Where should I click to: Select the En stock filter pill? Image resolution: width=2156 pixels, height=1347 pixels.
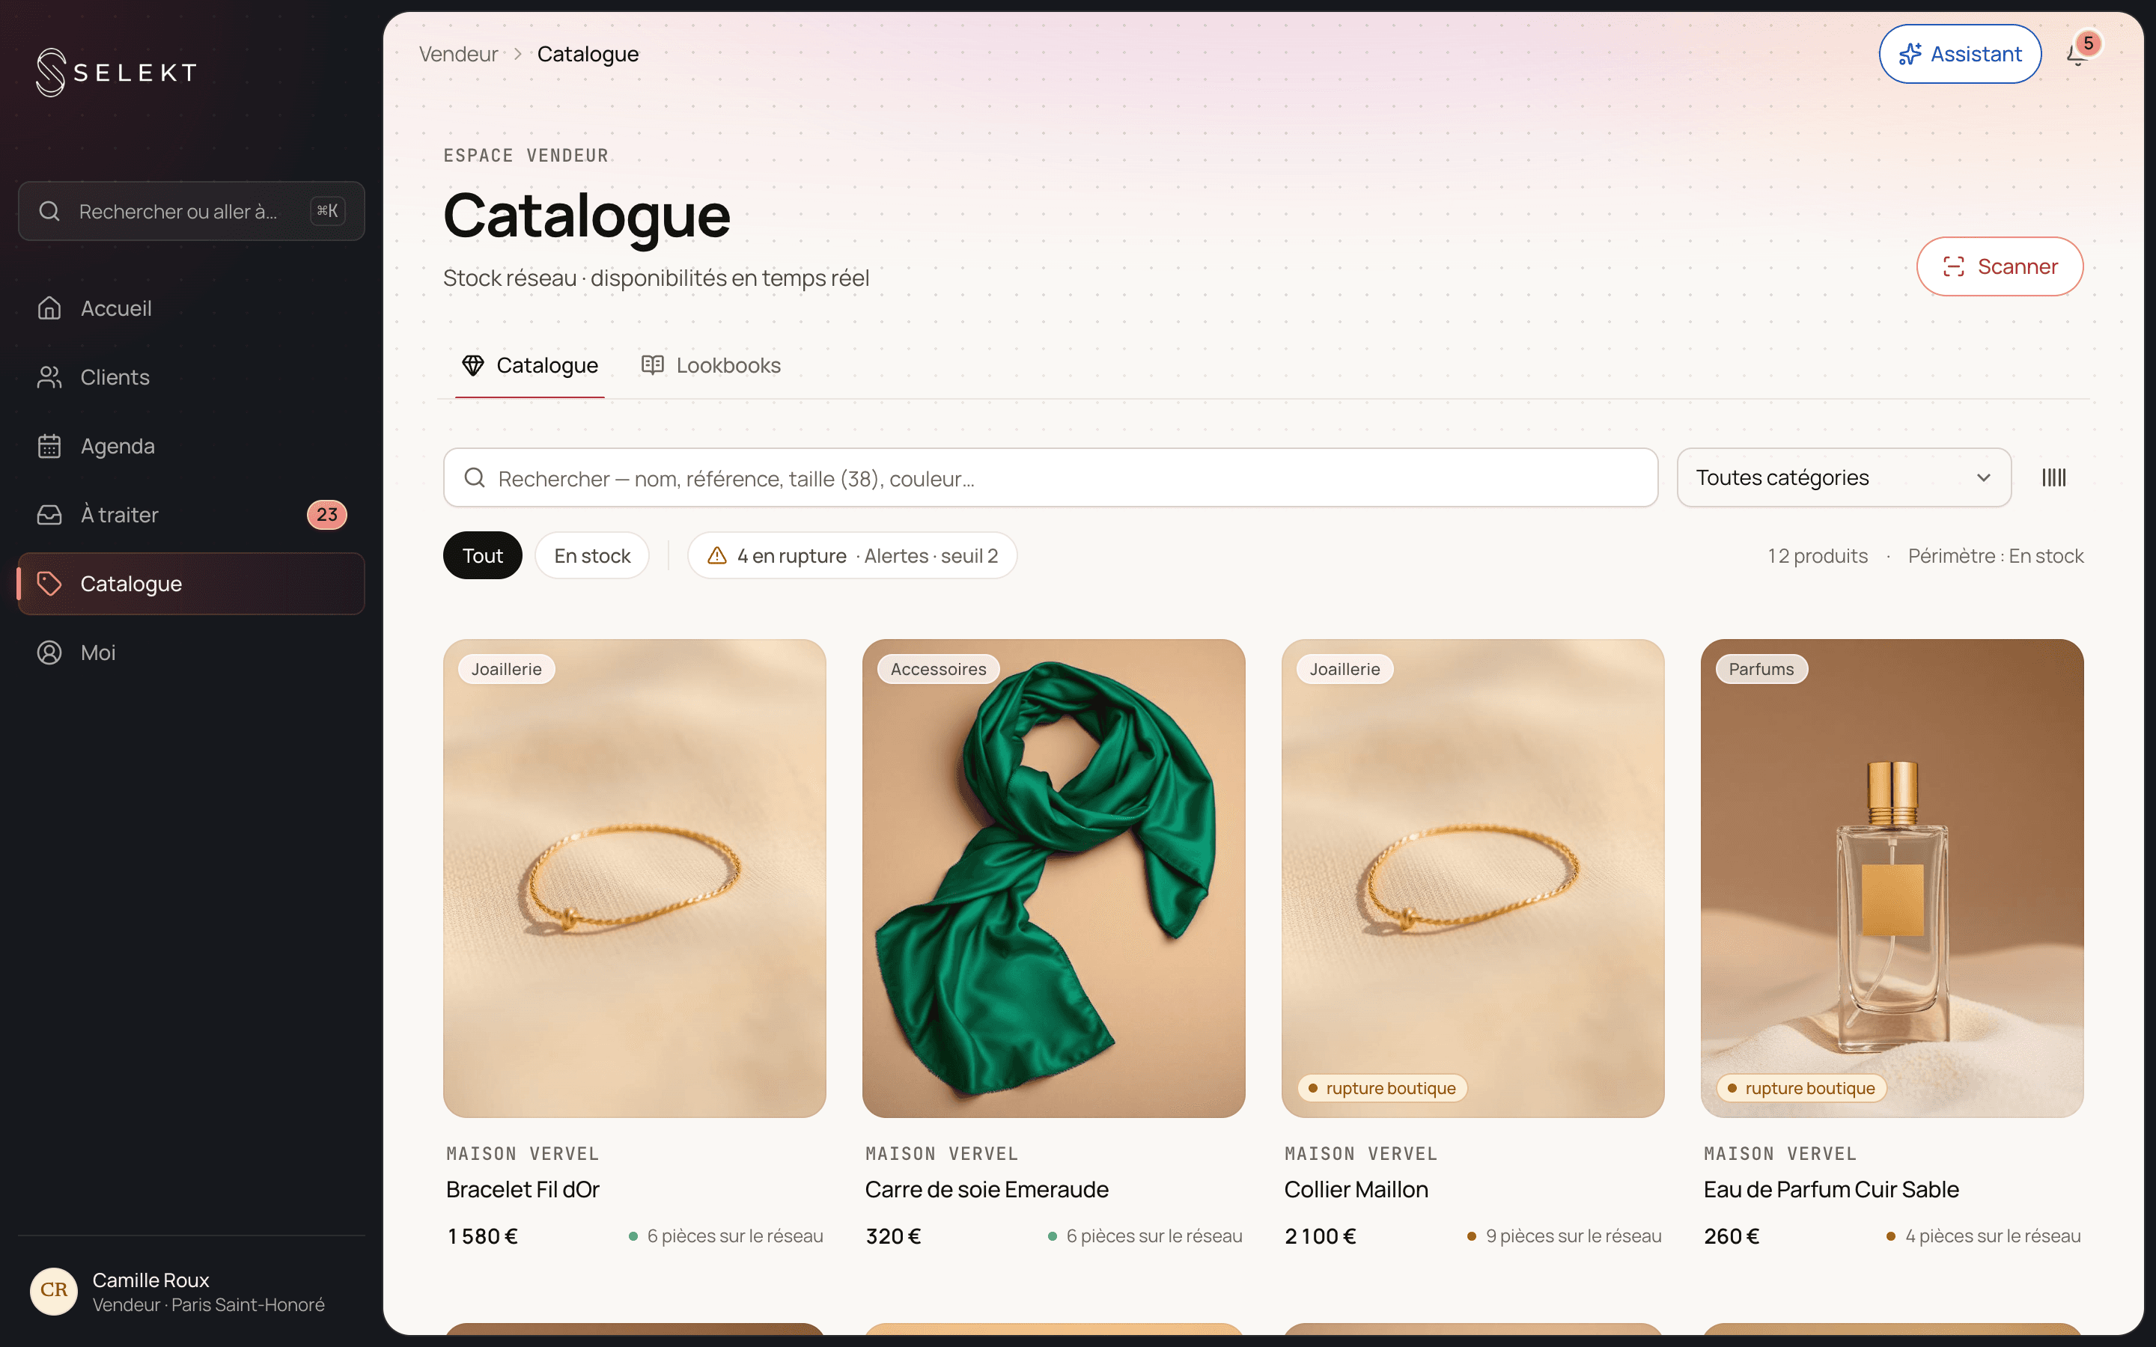tap(592, 556)
